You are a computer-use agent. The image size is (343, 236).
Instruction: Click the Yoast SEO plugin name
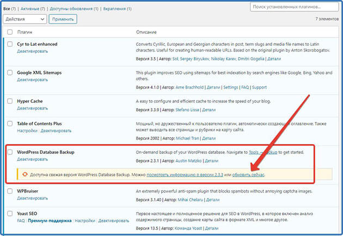(x=27, y=214)
